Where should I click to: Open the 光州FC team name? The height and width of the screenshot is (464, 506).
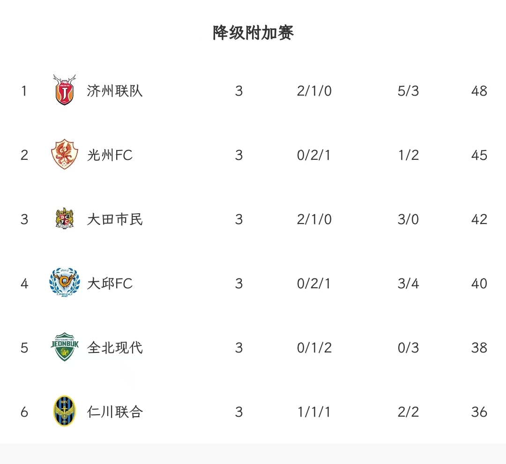pos(110,155)
